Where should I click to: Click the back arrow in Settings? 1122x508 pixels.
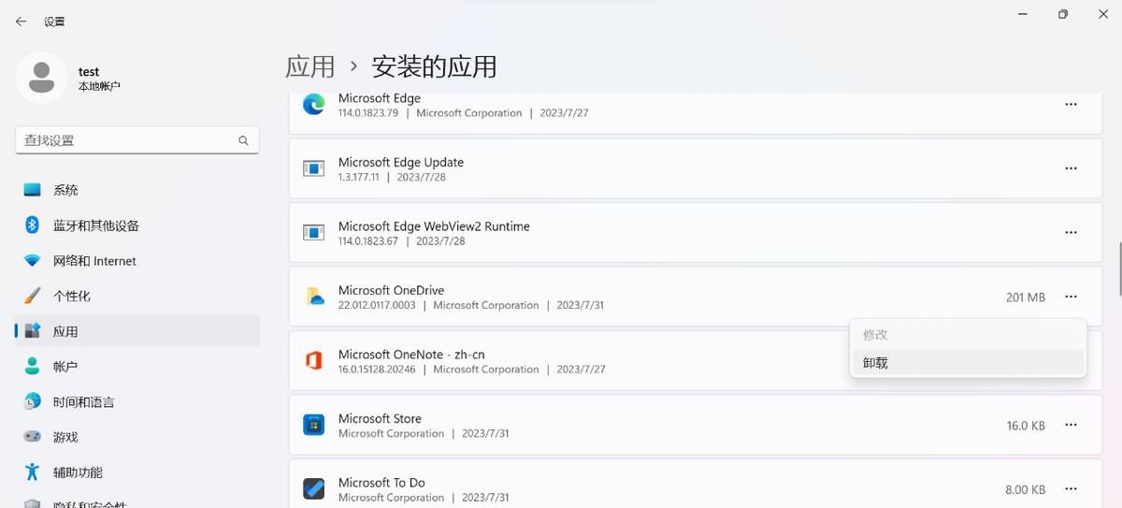(21, 21)
